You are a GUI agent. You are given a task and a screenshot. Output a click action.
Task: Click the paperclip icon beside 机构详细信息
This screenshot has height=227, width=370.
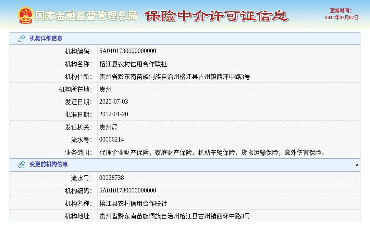tap(22, 39)
